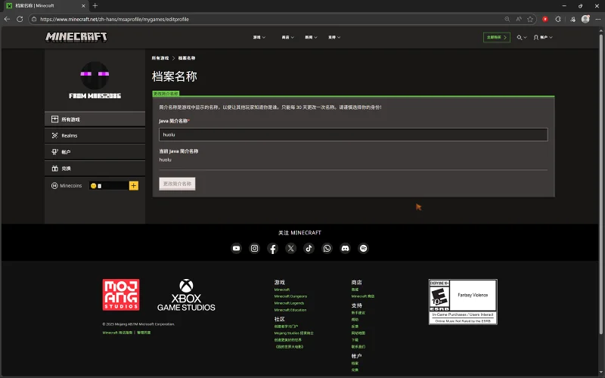Select 所有游戏 in the sidebar
Viewport: 605px width, 378px height.
click(95, 119)
